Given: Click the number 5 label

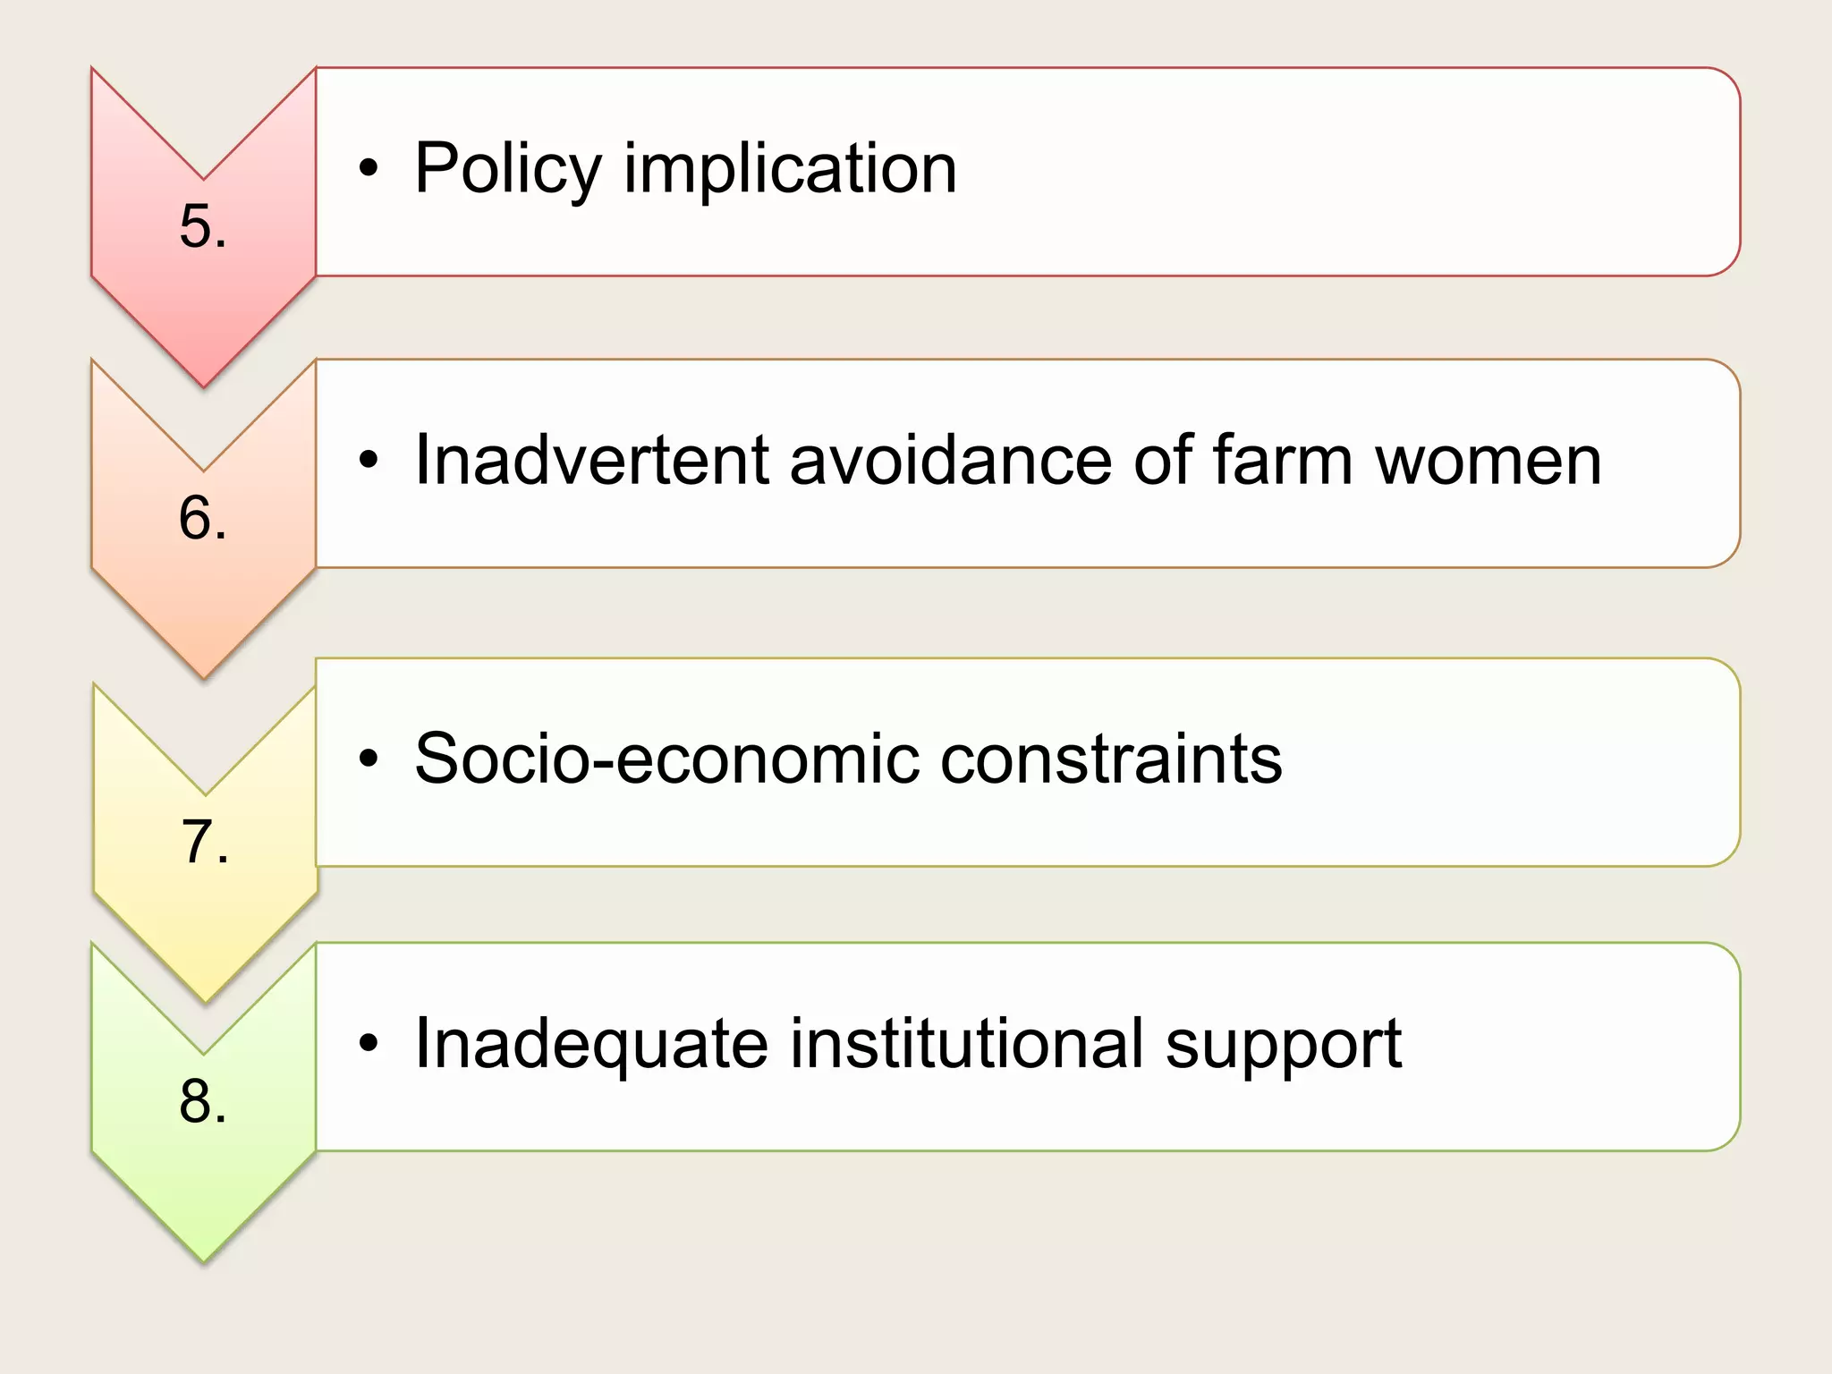Looking at the screenshot, I should click(x=203, y=225).
